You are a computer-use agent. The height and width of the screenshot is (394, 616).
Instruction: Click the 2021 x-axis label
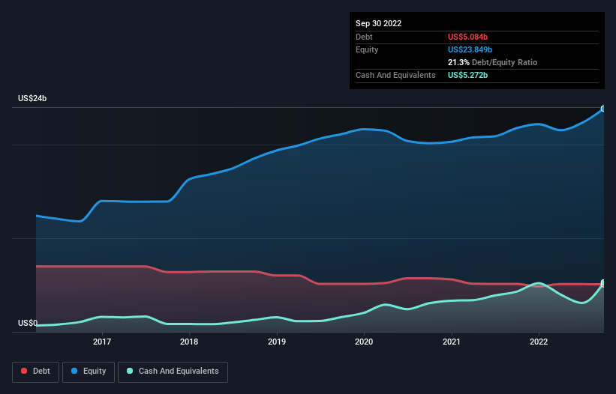point(452,342)
